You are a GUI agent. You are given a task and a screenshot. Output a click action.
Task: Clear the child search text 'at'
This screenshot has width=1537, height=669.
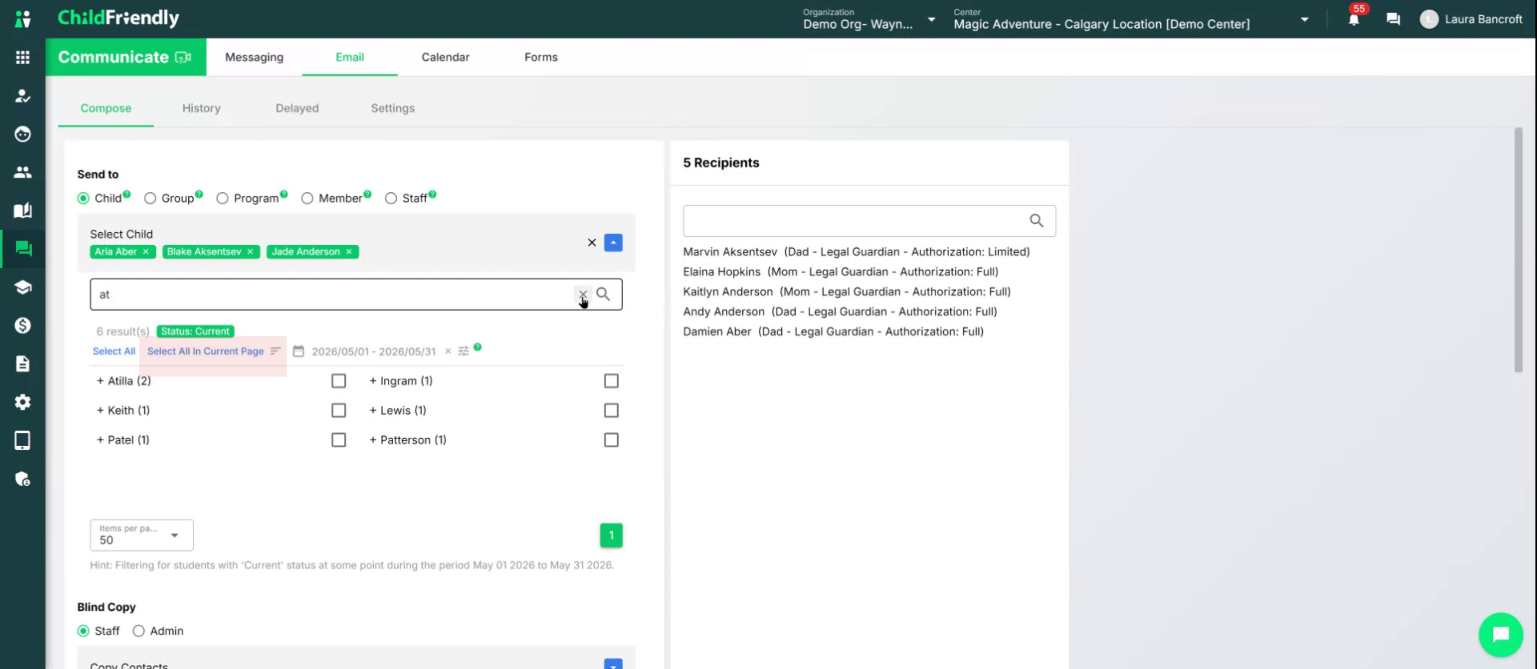pyautogui.click(x=582, y=294)
